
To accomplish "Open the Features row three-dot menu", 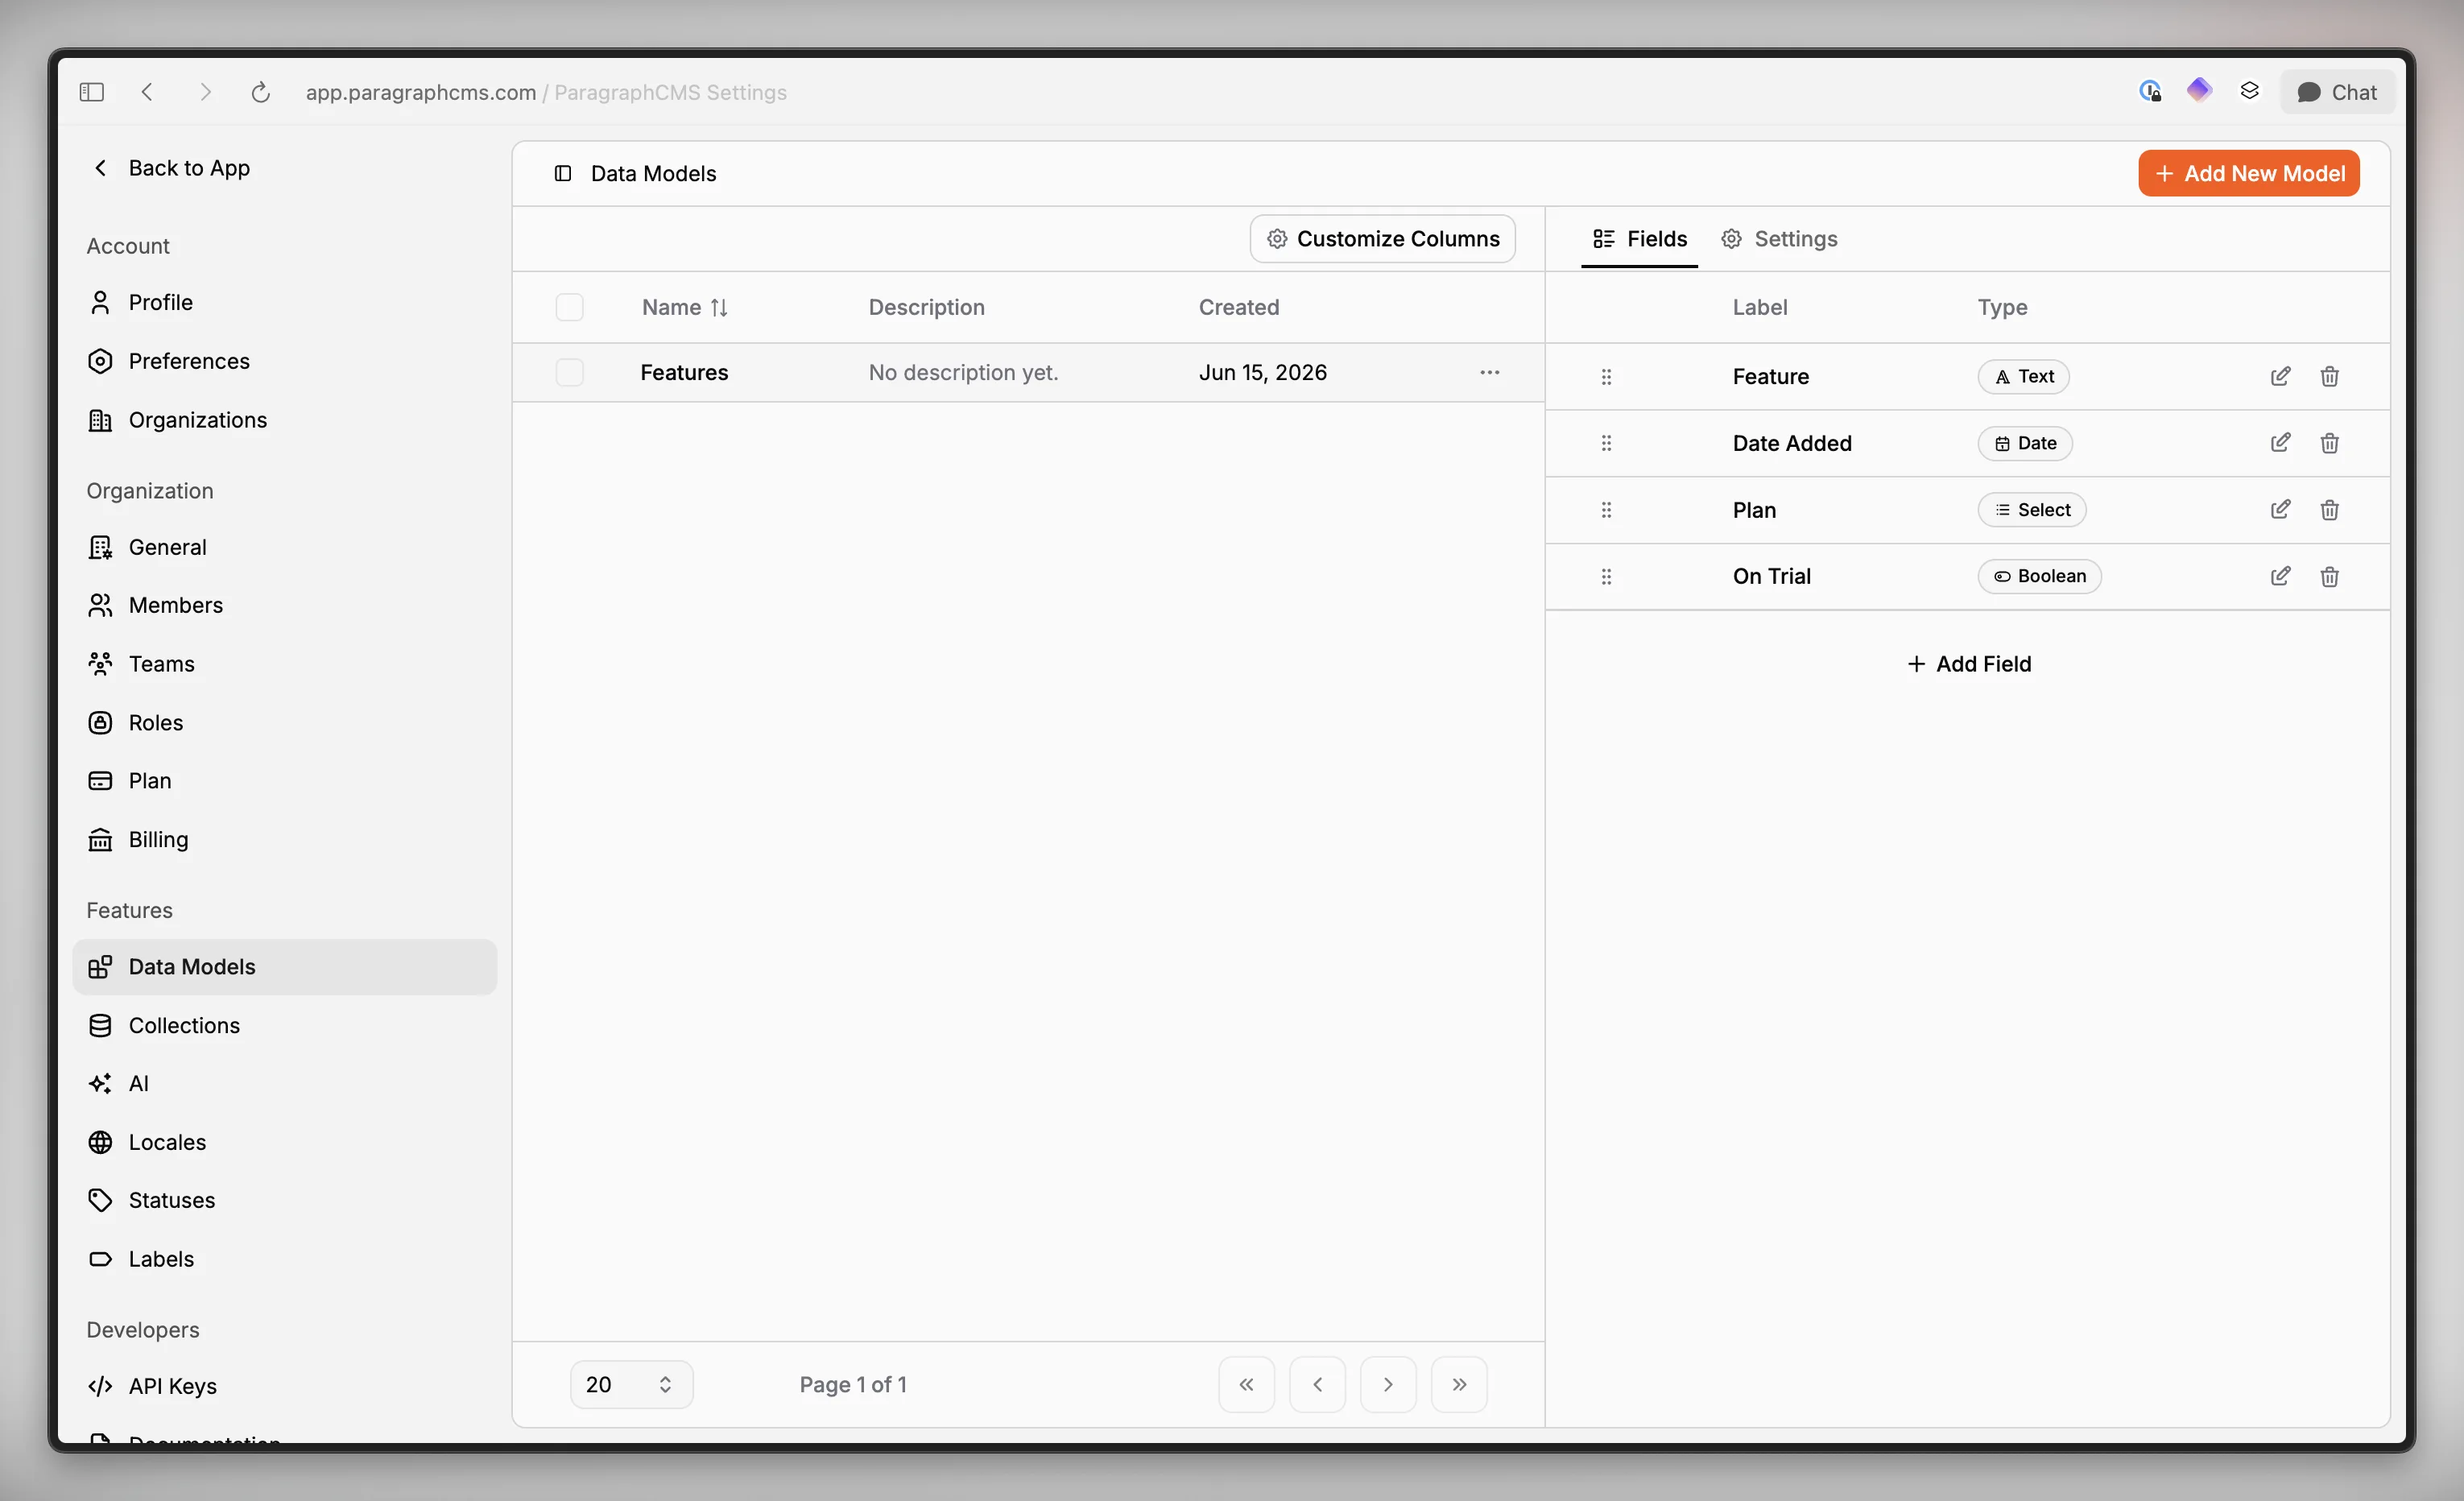I will point(1489,373).
